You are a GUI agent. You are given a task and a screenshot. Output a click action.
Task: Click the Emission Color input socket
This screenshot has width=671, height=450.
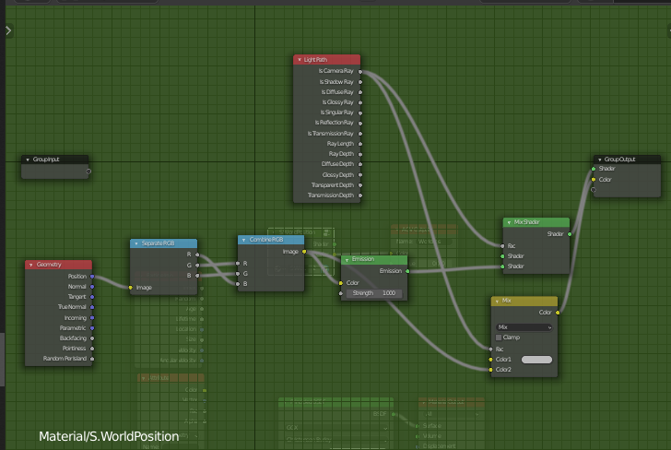point(341,283)
